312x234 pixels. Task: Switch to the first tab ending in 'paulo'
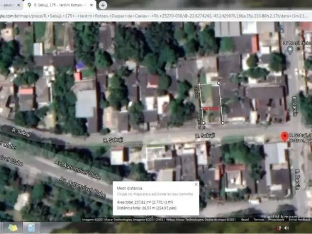(10, 5)
